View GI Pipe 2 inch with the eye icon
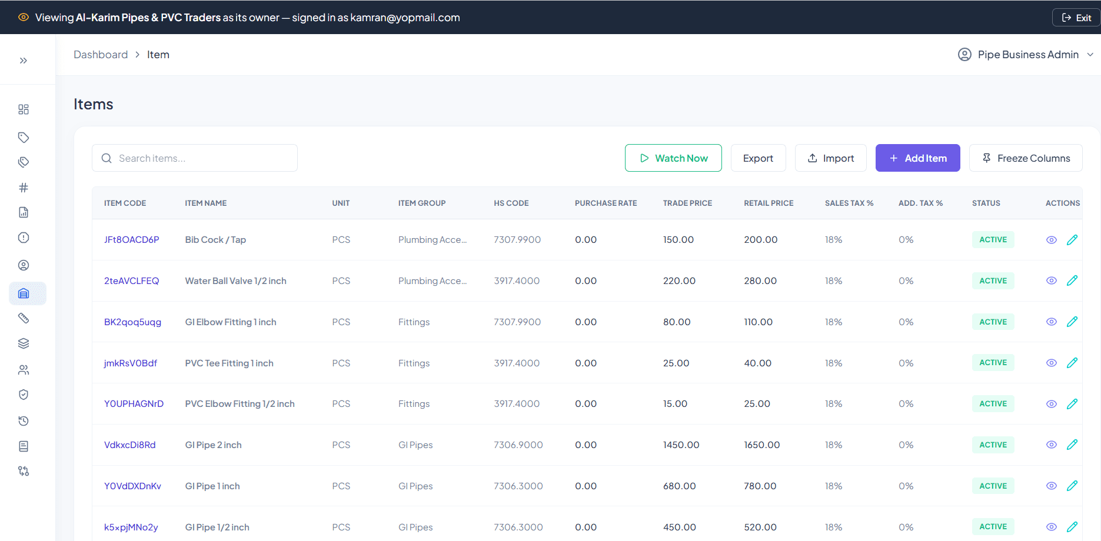This screenshot has height=541, width=1101. pos(1052,445)
